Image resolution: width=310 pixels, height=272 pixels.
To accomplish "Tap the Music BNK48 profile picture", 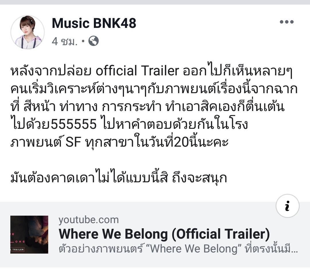I will click(x=28, y=32).
